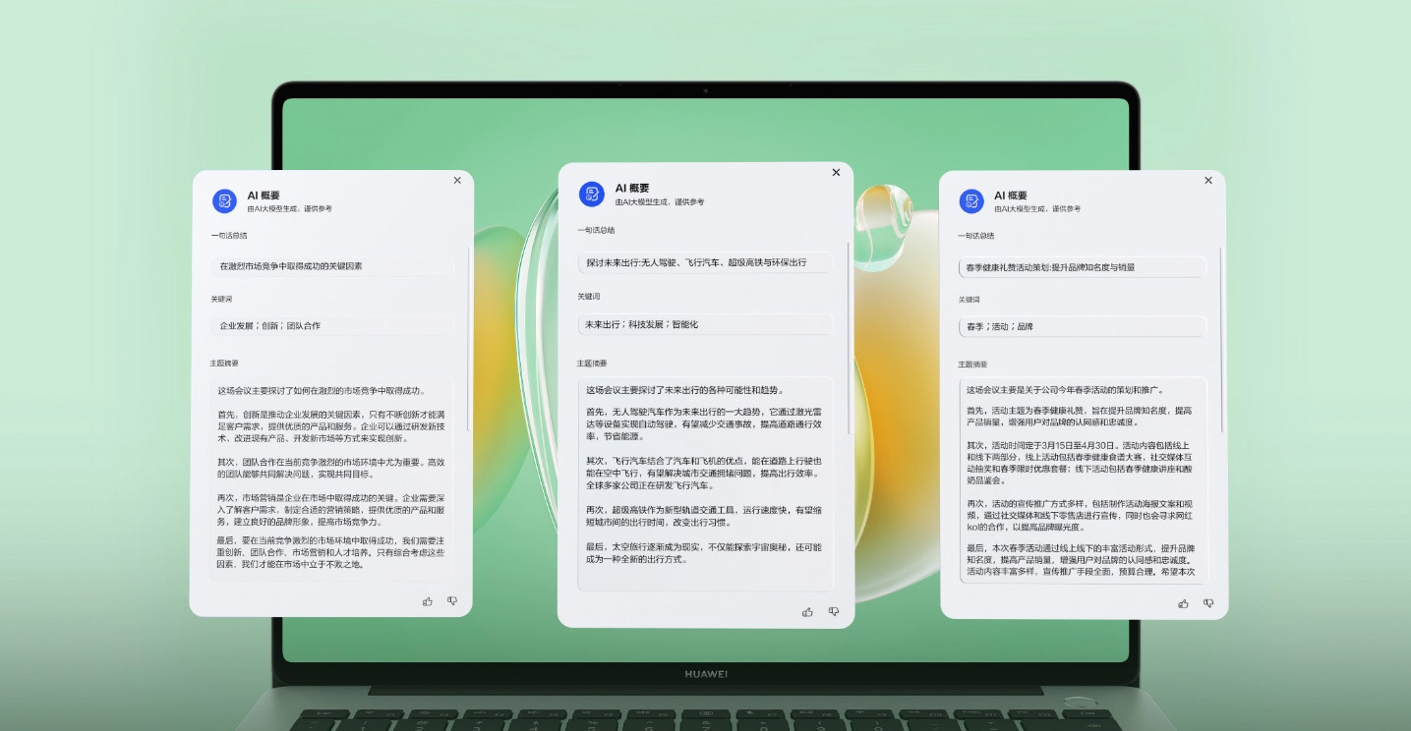Screen dimensions: 1411x731
Task: Dislike the market competition summary with thumbs down
Action: 452,600
